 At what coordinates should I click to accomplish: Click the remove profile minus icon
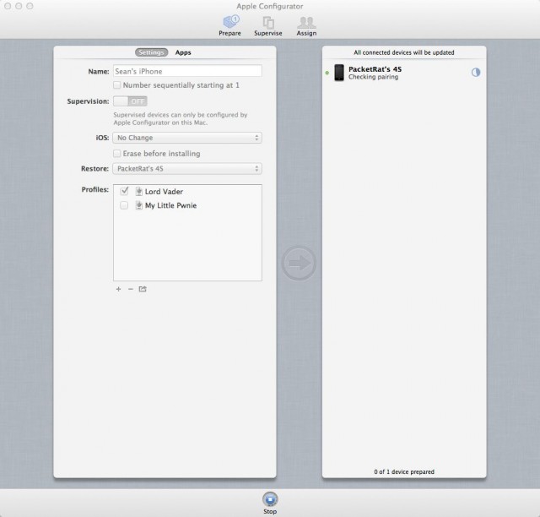tap(131, 289)
